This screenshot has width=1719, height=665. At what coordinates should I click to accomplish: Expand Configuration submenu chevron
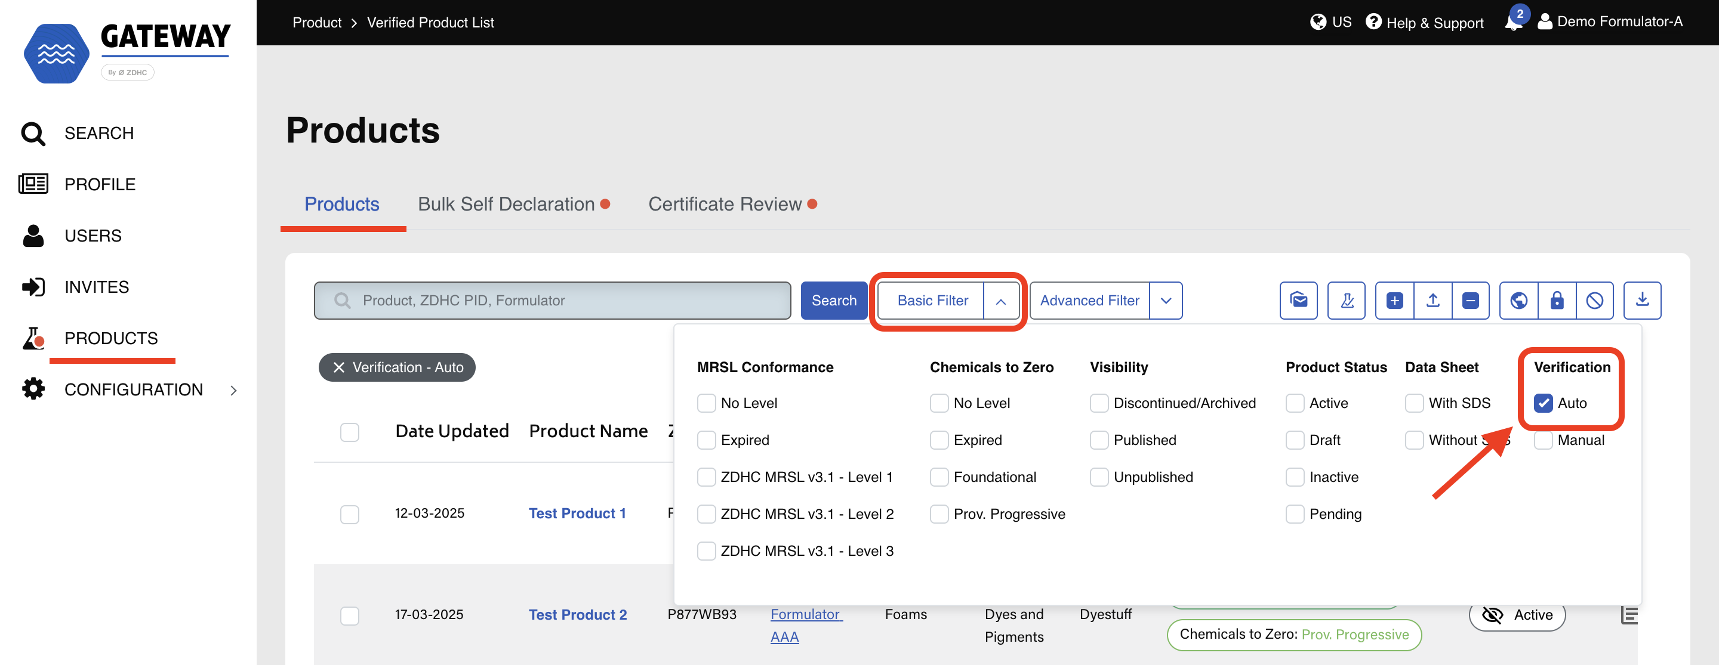233,390
